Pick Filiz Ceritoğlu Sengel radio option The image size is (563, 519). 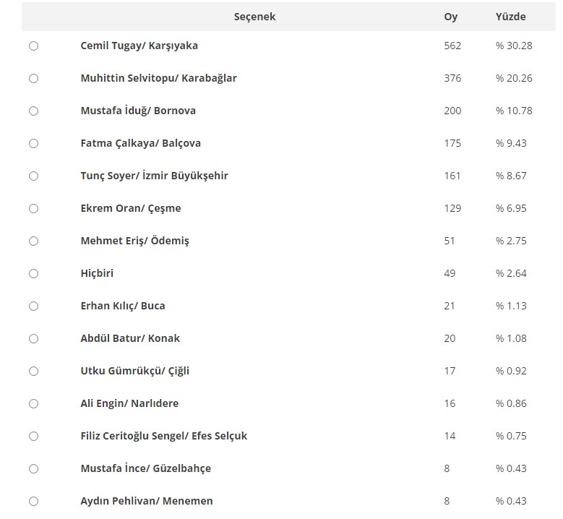pos(33,437)
